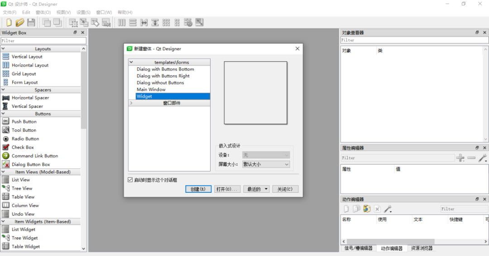Click the Bring to Front toolbar icon
Screen dimensions: 489x256
click(58, 23)
